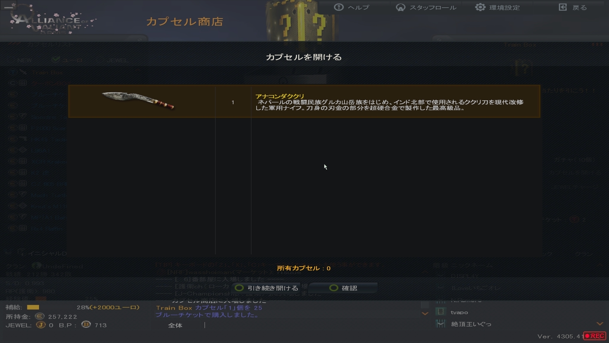
Task: Switch to the JEWEL capsule tab
Action: tap(118, 60)
